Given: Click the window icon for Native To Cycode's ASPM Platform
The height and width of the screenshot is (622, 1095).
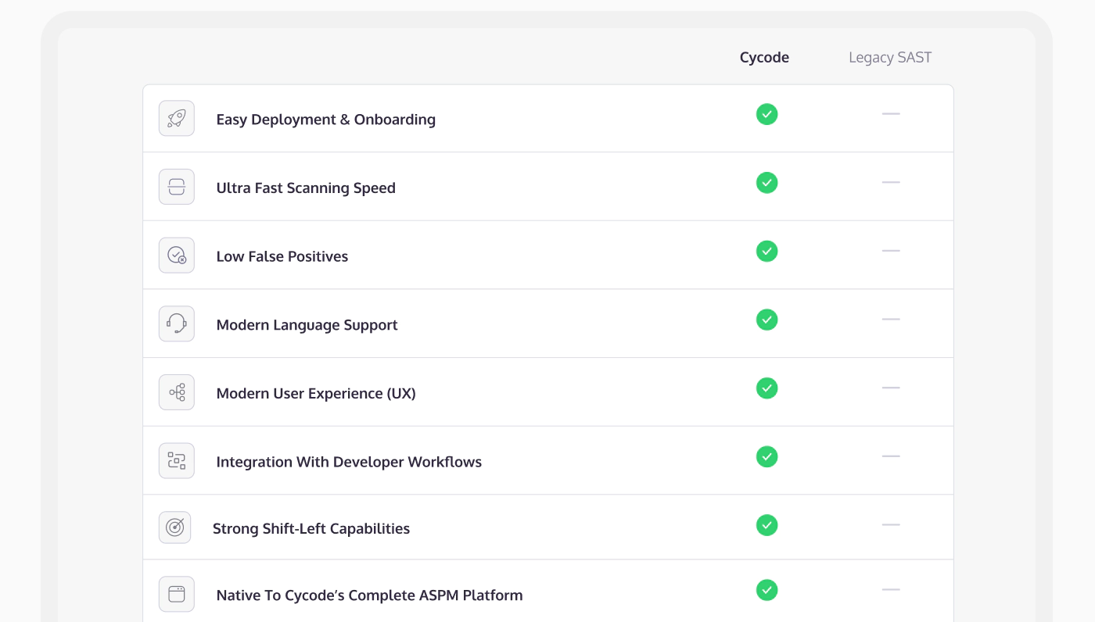Looking at the screenshot, I should point(177,595).
